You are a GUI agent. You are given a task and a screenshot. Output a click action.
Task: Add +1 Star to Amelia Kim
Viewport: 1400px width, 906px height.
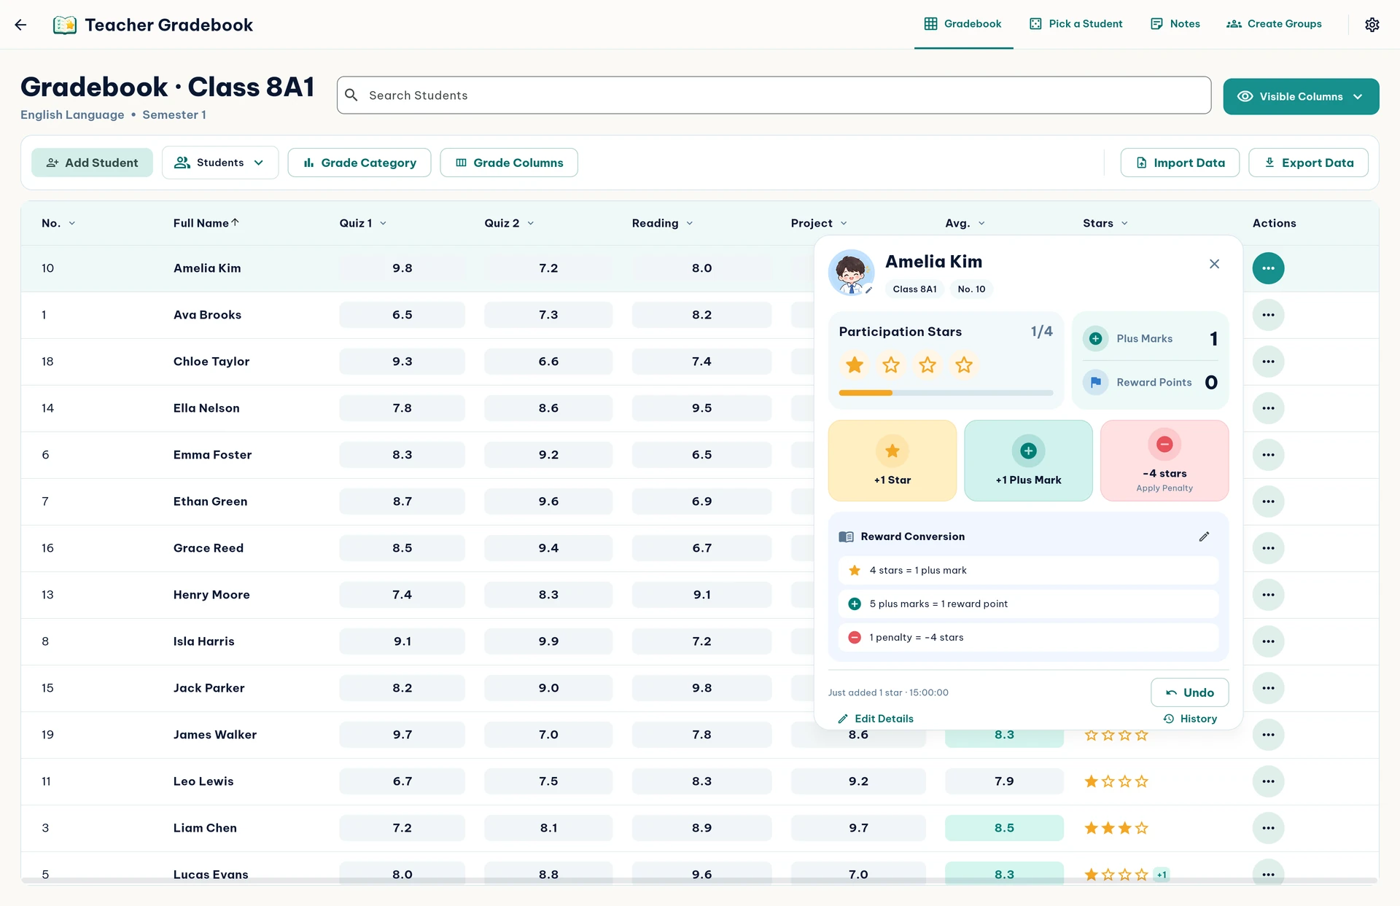(x=892, y=461)
